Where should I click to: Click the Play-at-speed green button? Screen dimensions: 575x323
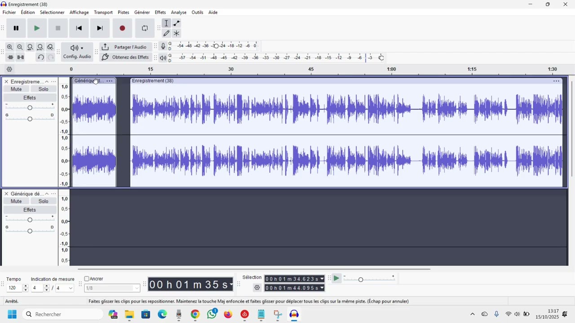click(x=336, y=279)
